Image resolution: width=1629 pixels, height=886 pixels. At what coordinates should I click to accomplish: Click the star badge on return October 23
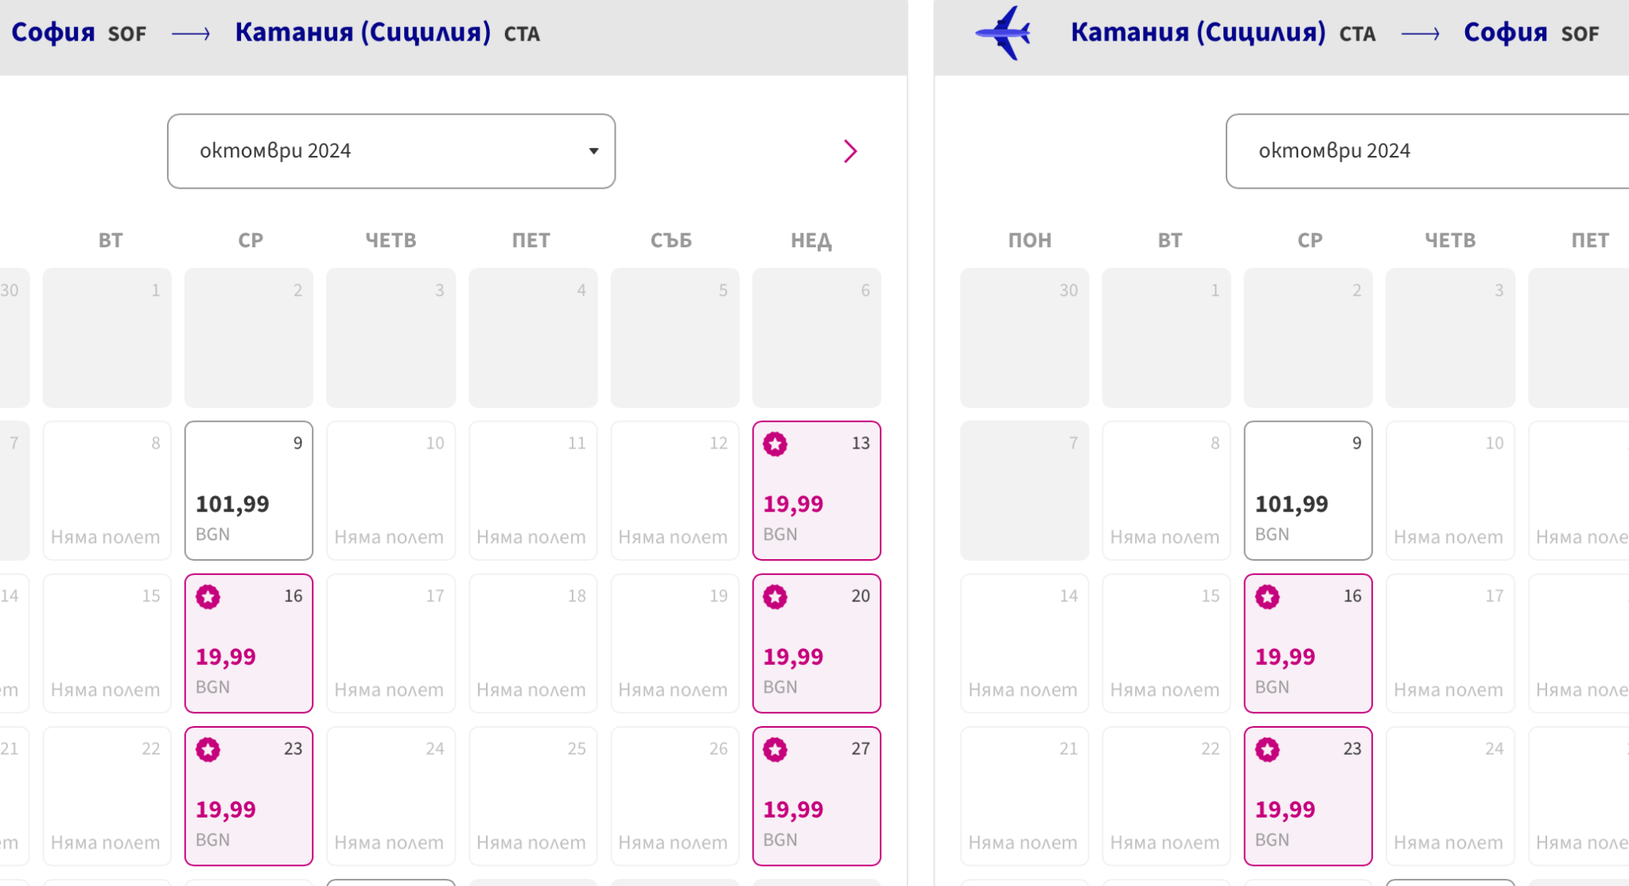(x=1268, y=749)
